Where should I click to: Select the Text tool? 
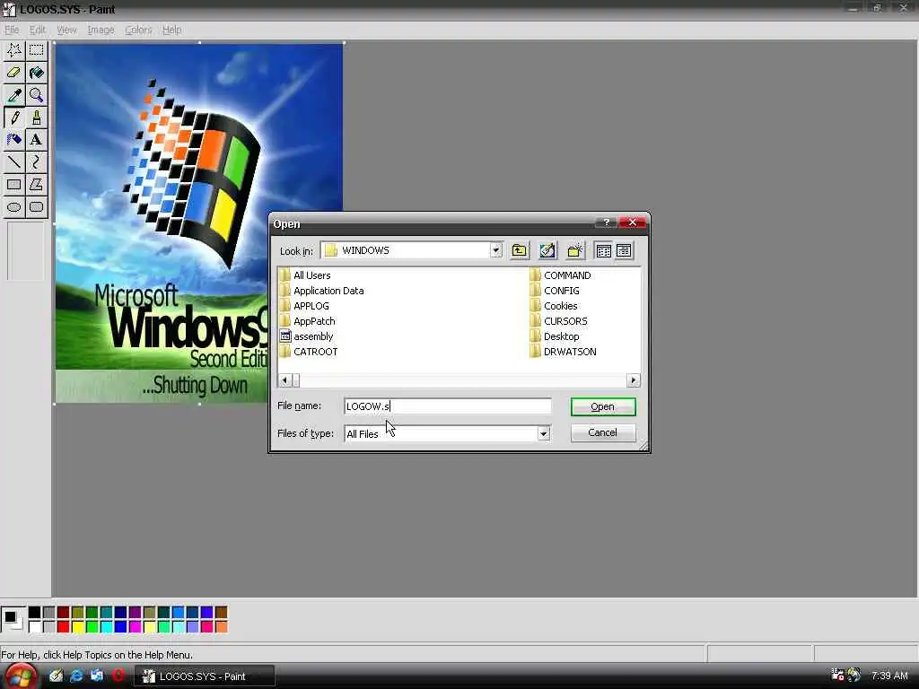36,139
